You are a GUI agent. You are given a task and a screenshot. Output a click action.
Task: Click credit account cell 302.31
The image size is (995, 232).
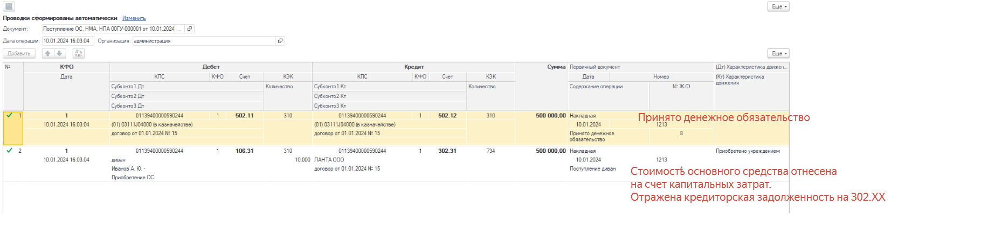[447, 151]
